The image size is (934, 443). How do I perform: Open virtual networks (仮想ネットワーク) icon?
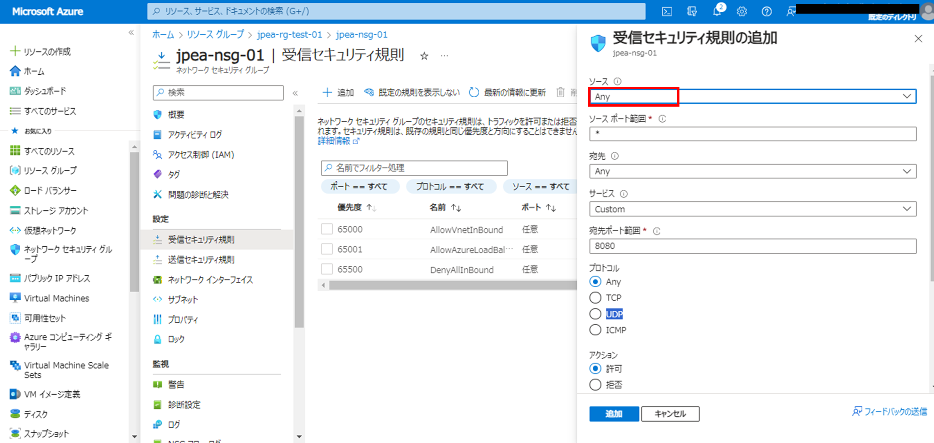(15, 230)
